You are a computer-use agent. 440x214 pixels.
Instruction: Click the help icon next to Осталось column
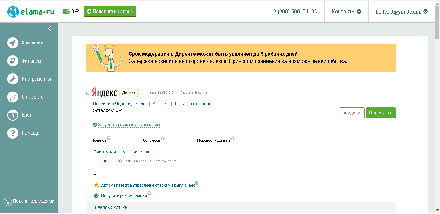(x=163, y=139)
